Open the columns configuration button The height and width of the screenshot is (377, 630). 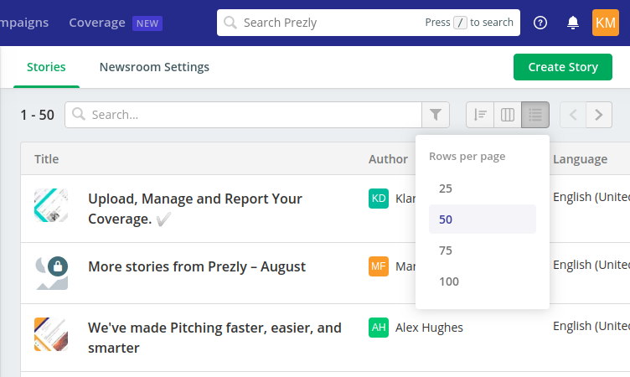(508, 115)
